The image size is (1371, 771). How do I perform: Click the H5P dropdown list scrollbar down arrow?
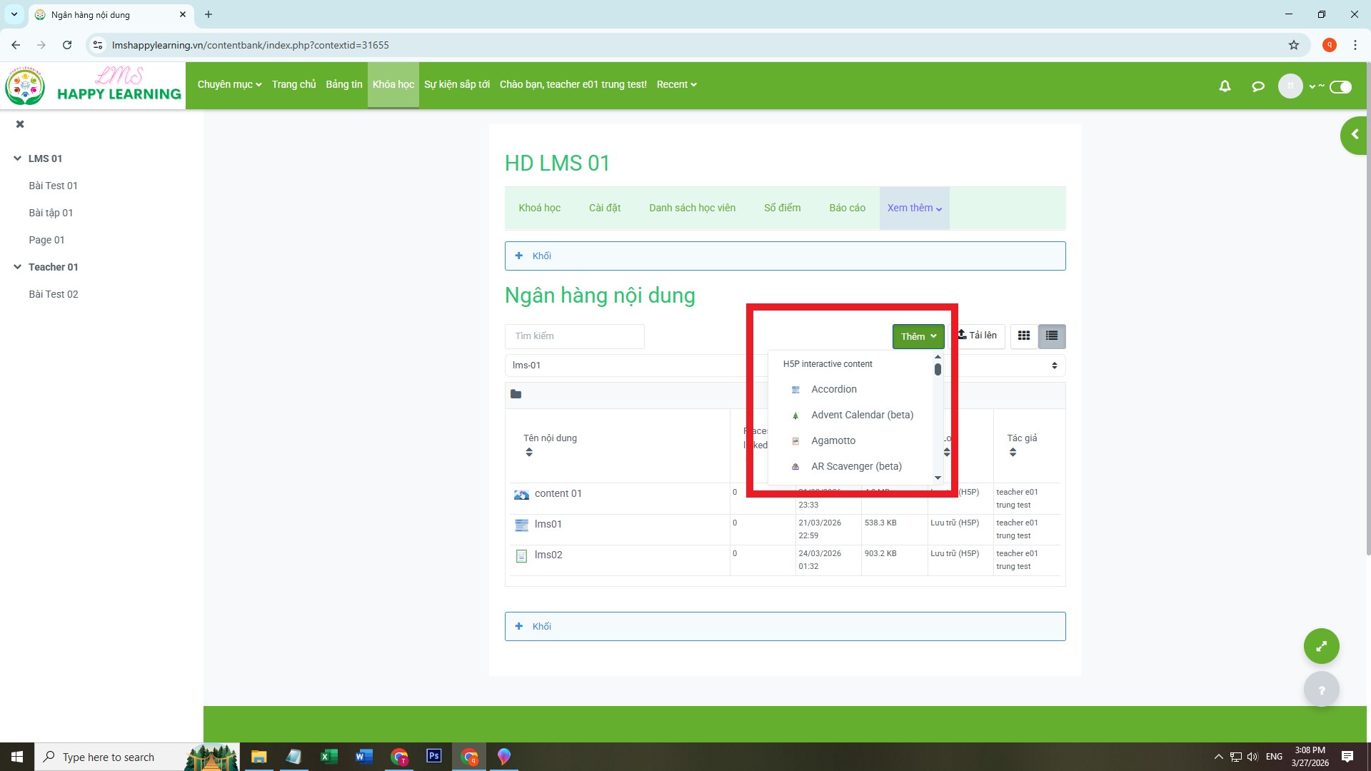coord(938,478)
